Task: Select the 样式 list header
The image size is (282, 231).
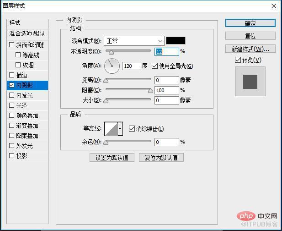Action: [x=27, y=24]
